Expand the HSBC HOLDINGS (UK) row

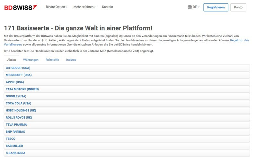[127, 110]
